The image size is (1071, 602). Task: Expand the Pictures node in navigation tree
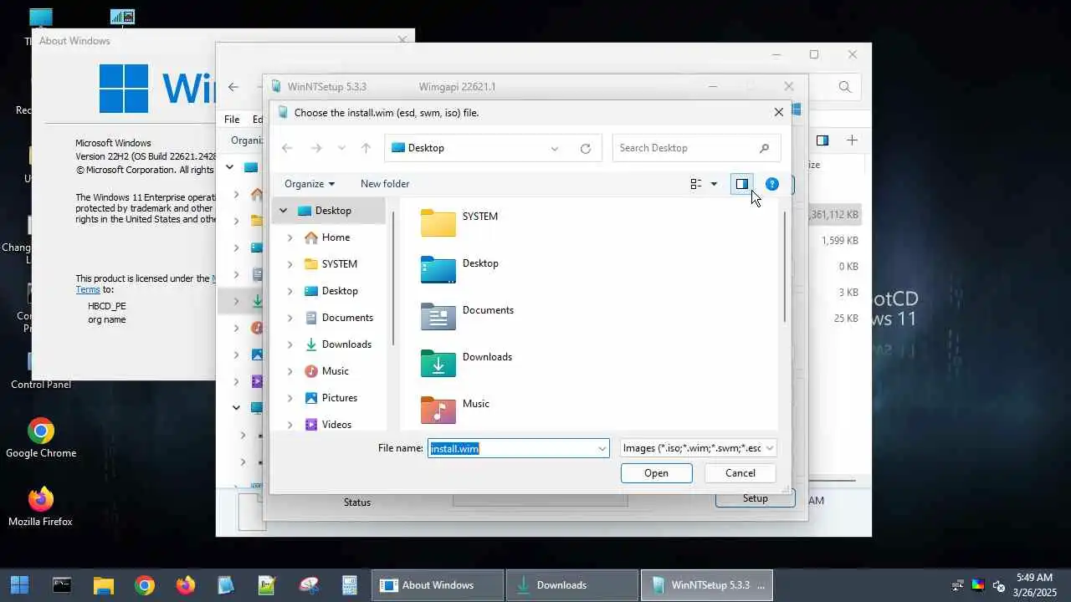pyautogui.click(x=290, y=398)
